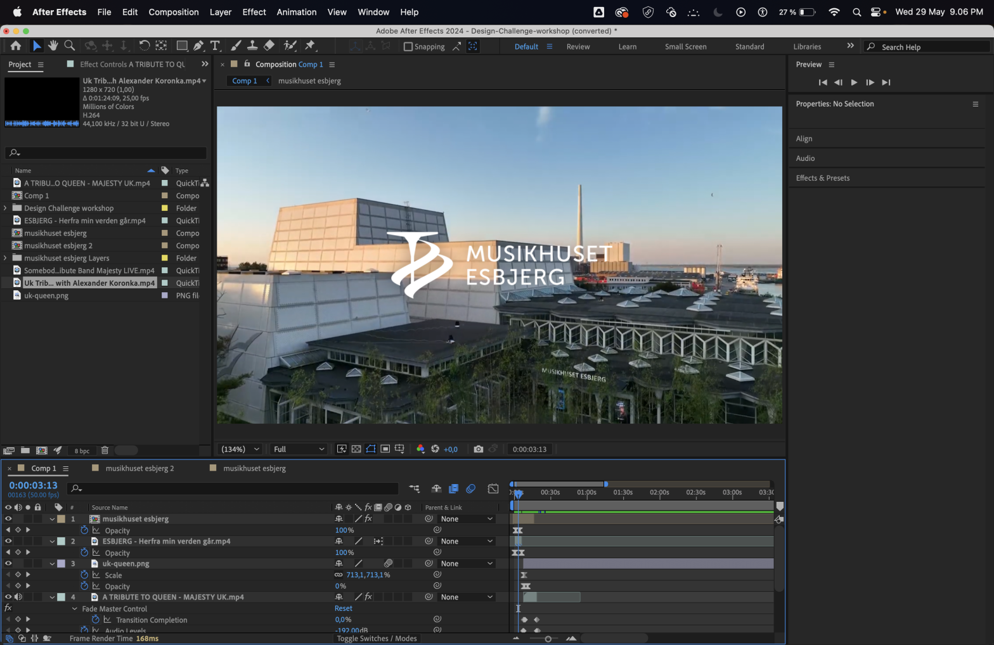This screenshot has width=994, height=645.
Task: Select the Roto Brush tool
Action: coord(290,46)
